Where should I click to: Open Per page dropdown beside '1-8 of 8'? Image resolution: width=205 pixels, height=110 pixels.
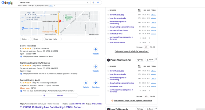pos(146,47)
